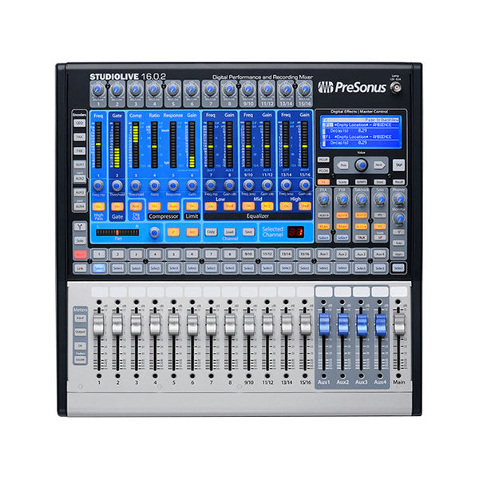Click the Compressor Ratio encoder knob
Image resolution: width=479 pixels, height=479 pixels.
(155, 185)
